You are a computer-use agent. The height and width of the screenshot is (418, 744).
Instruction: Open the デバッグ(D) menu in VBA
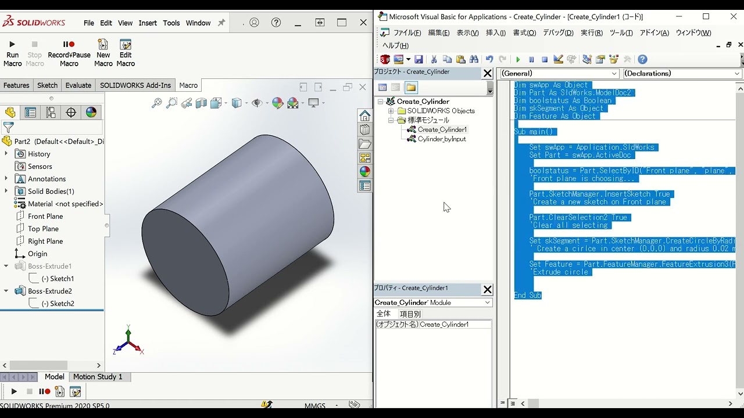point(558,33)
